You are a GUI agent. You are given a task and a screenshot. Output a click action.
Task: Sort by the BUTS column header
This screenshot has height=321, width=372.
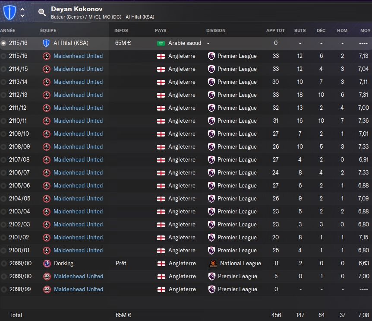300,31
